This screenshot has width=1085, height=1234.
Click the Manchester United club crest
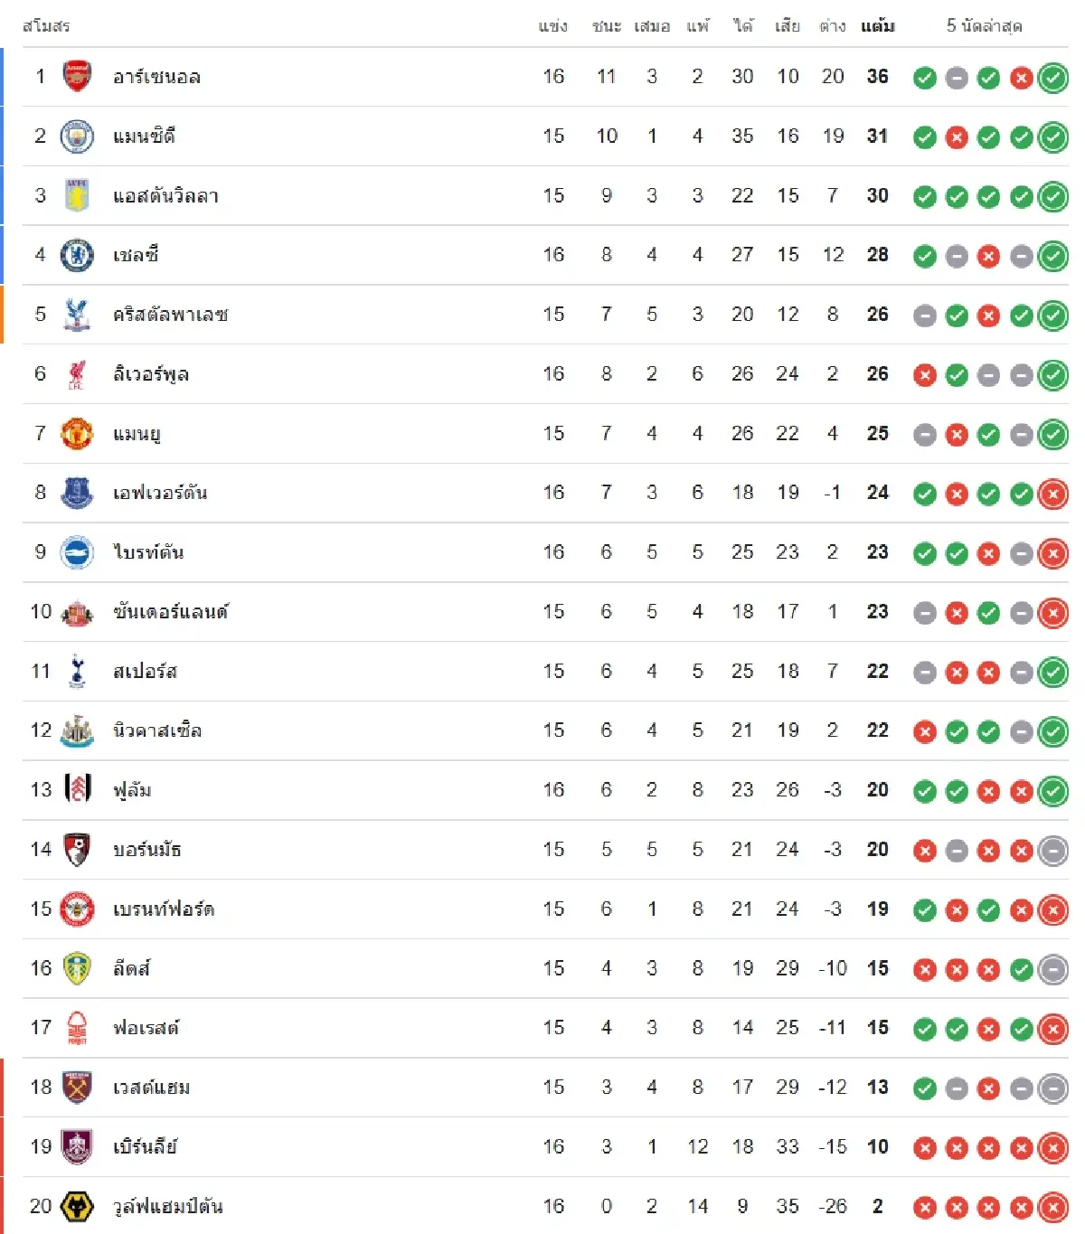pos(77,434)
